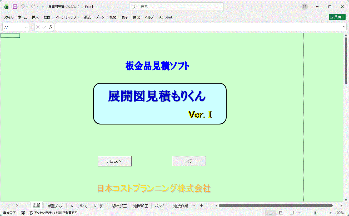Zoom out with the minus icon
Screen dimensions: 349x216
(x=300, y=213)
